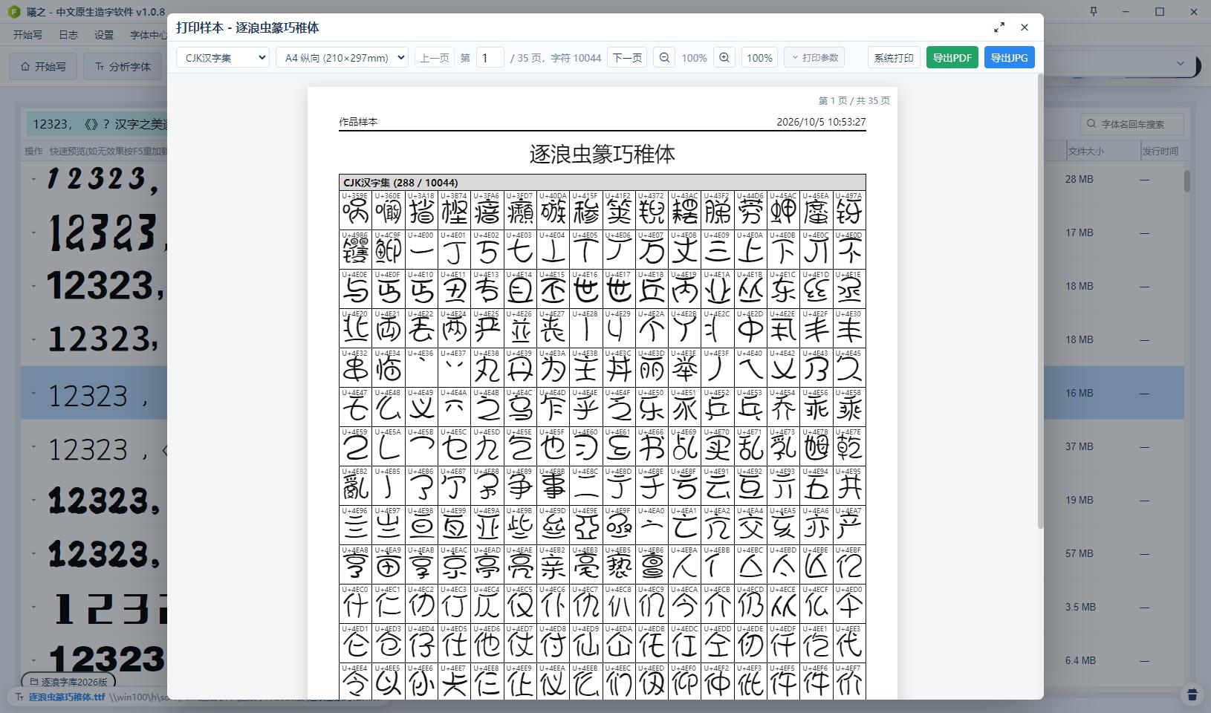This screenshot has width=1211, height=713.
Task: Expand the font row sized 28 MB
Action: click(x=33, y=179)
